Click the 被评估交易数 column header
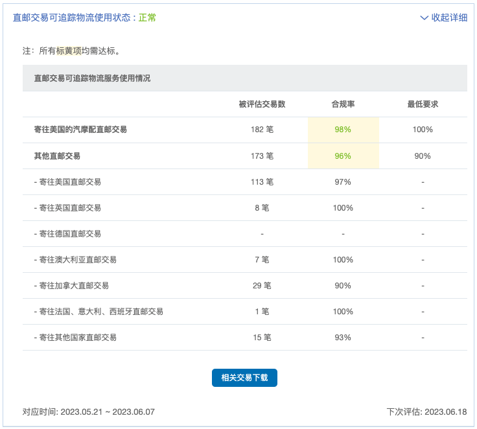 pyautogui.click(x=262, y=104)
